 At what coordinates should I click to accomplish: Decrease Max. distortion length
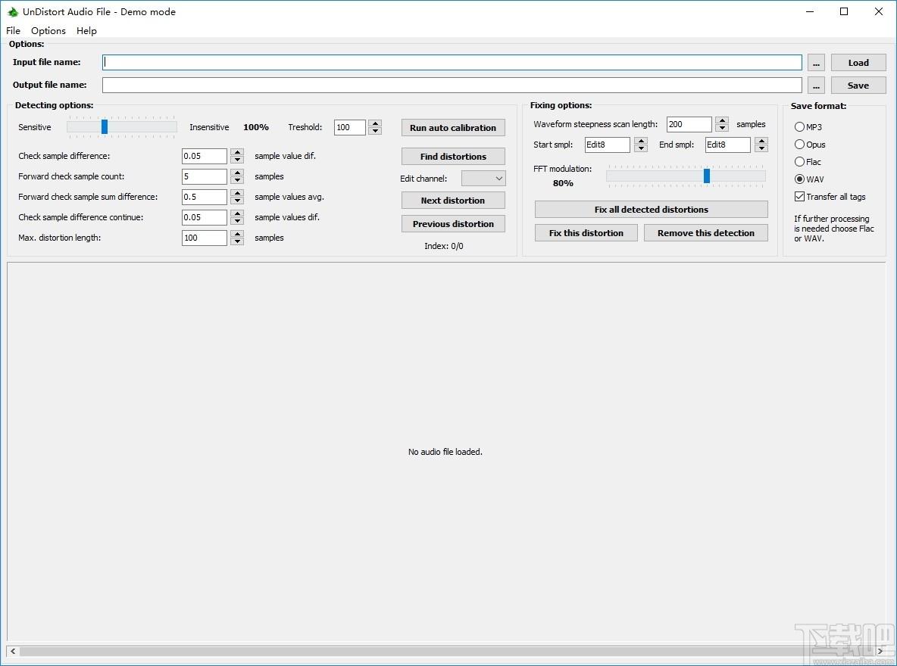pos(237,242)
